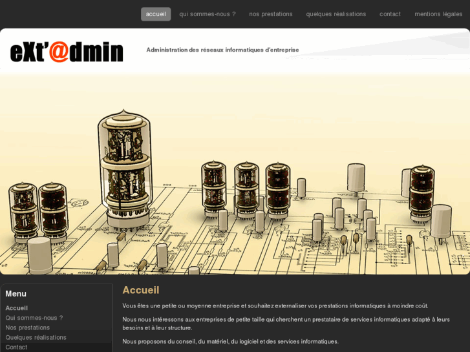470x352 pixels.
Task: Click paragraph starting 'Nous nous intéressons'
Action: click(x=286, y=324)
